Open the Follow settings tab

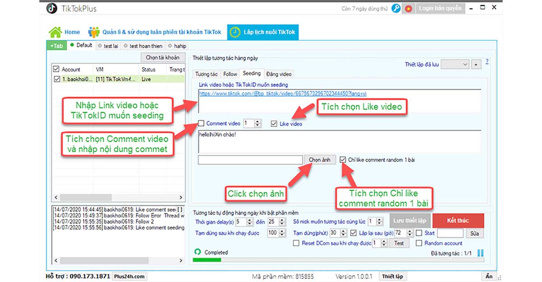coord(230,74)
